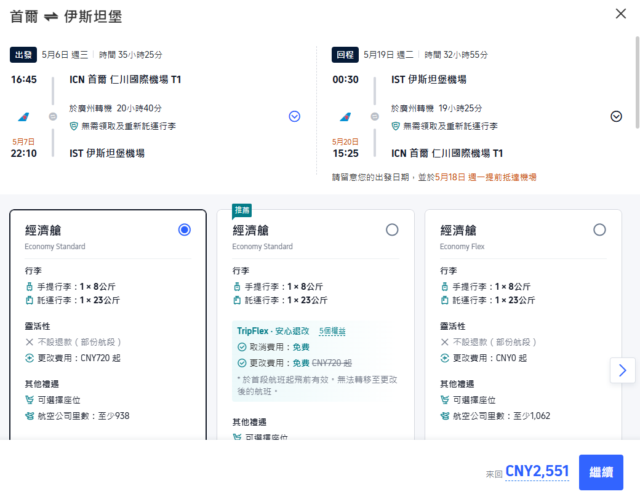Select the first Economy Standard fare radio button
640x494 pixels.
(184, 229)
